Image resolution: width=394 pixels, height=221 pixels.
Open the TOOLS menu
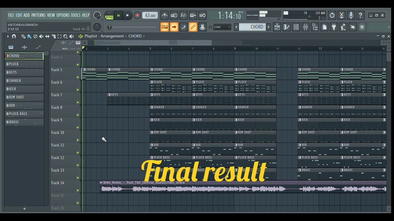pos(76,15)
